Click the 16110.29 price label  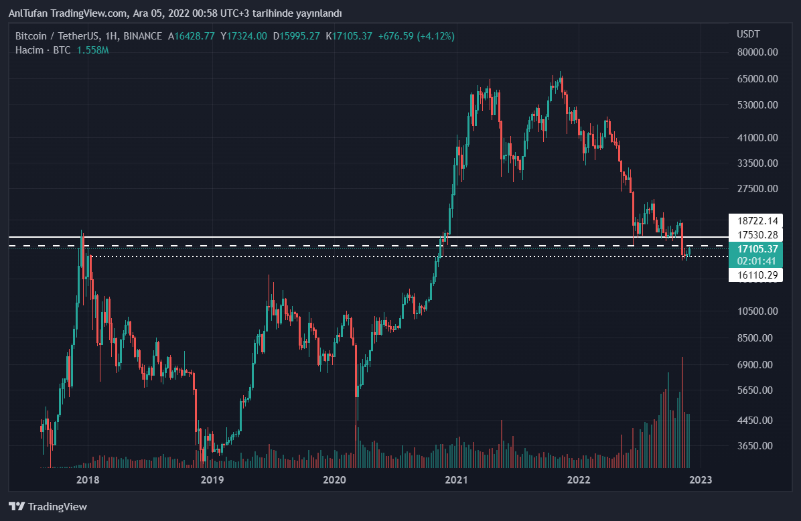755,275
